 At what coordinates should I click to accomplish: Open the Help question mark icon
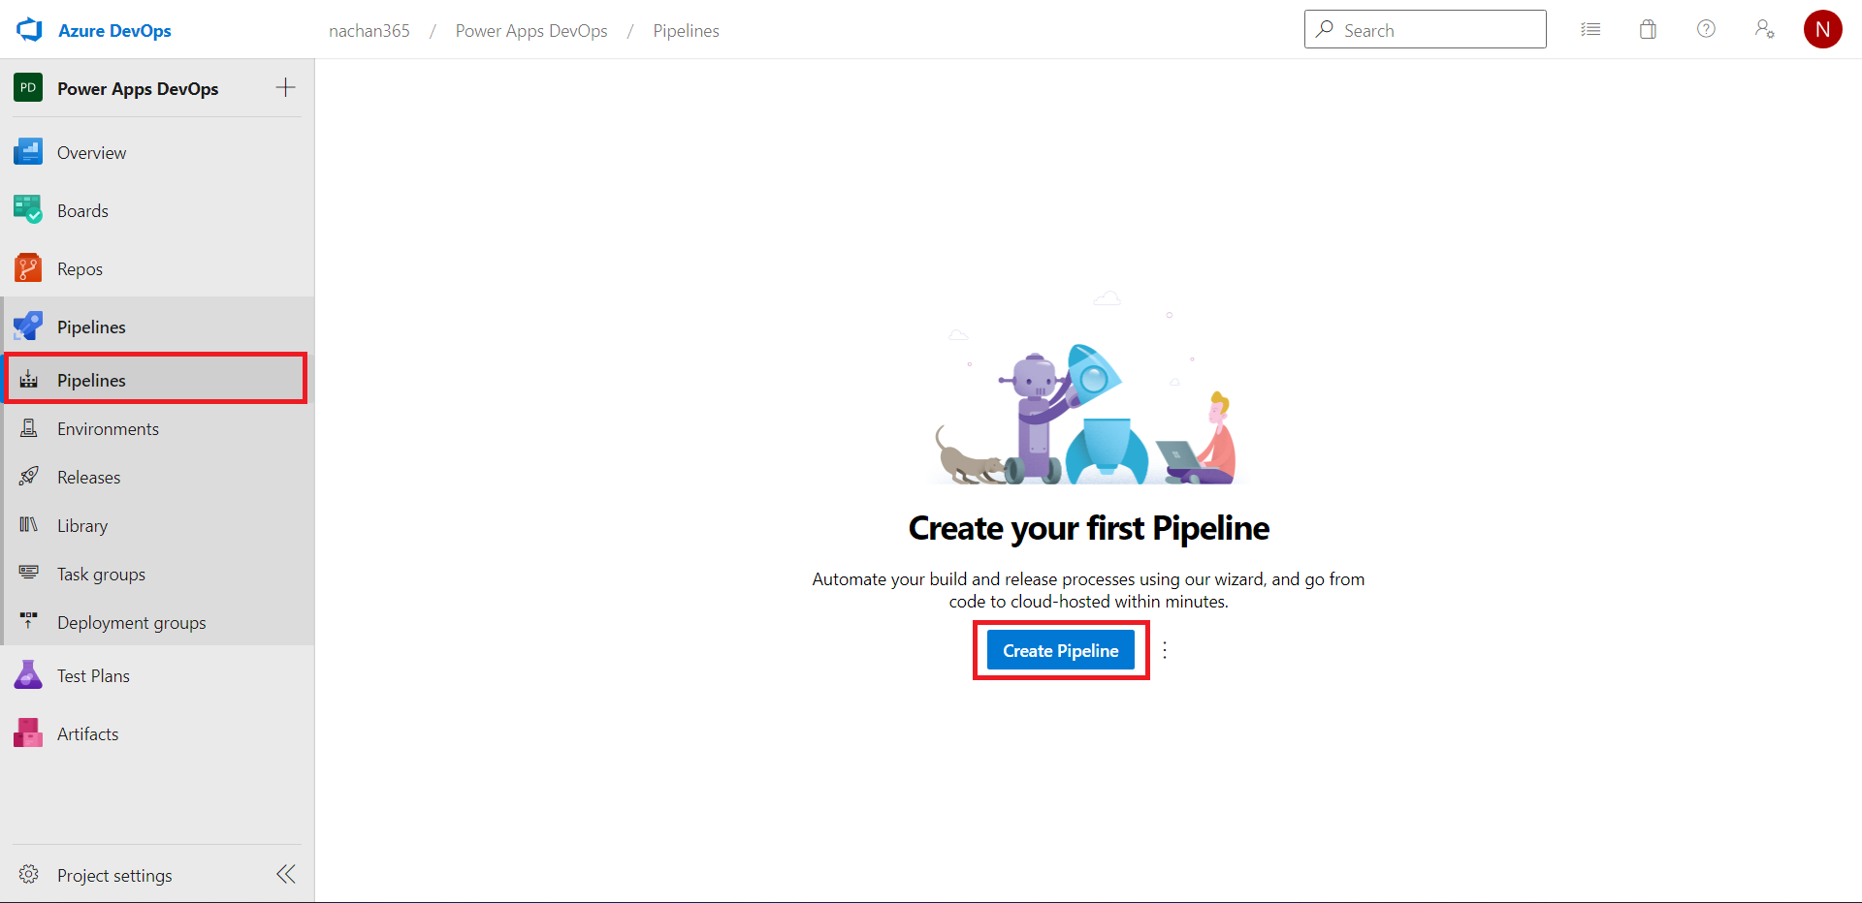[1706, 30]
